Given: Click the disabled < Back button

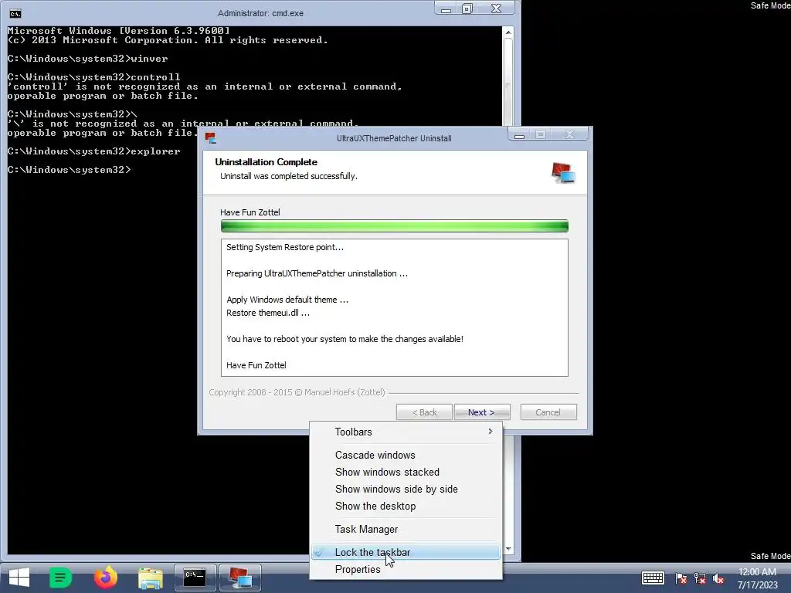Looking at the screenshot, I should (424, 412).
